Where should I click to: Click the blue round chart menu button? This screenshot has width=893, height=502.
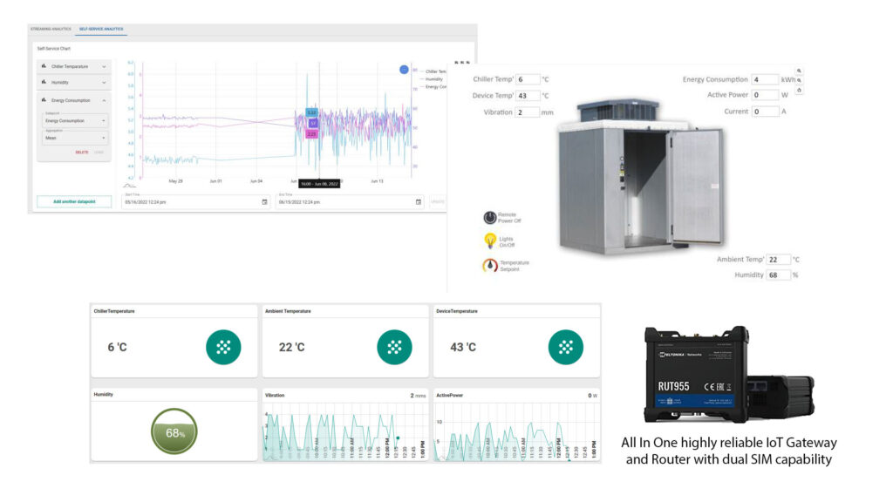404,69
